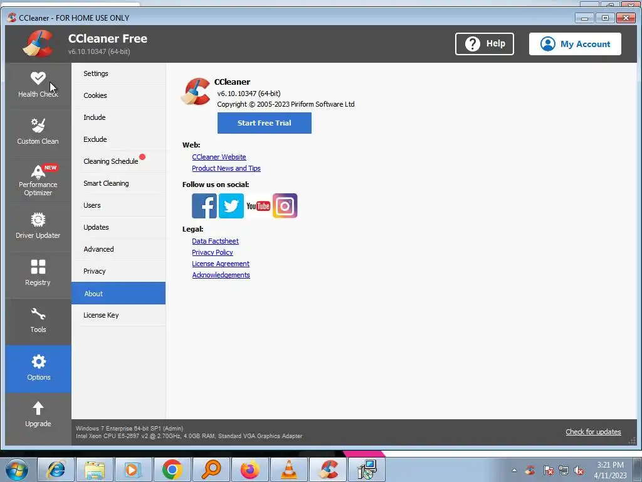
Task: Open Windows Media Player in the taskbar
Action: pos(133,469)
